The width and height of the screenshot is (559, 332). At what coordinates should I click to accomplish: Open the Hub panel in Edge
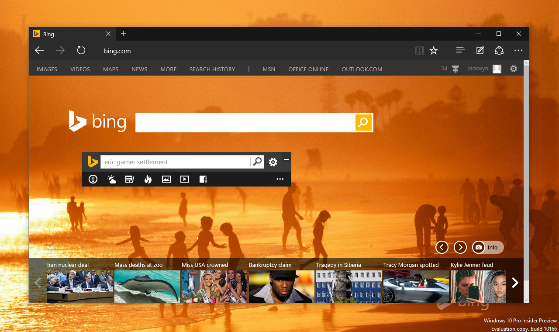pos(460,50)
